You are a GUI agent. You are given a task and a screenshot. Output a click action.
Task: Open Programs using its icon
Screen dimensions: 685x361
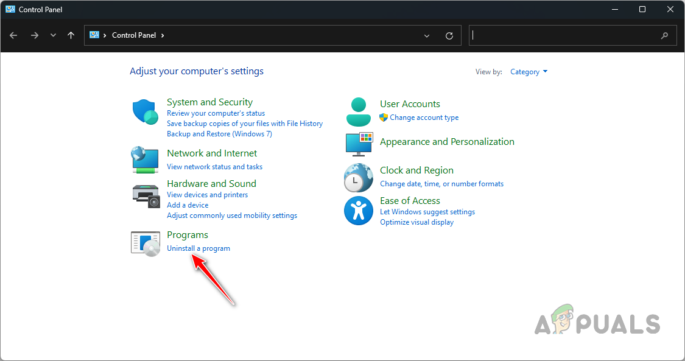coord(145,242)
